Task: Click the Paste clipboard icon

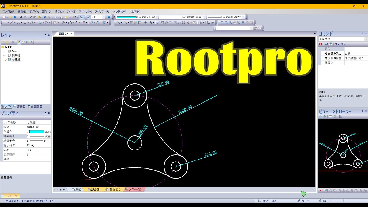Action: (39, 17)
